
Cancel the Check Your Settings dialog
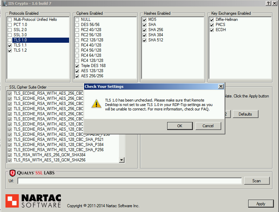[208, 126]
